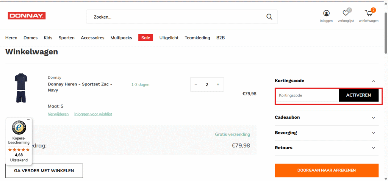Click the Verwijderen link
This screenshot has width=388, height=181.
[x=58, y=114]
